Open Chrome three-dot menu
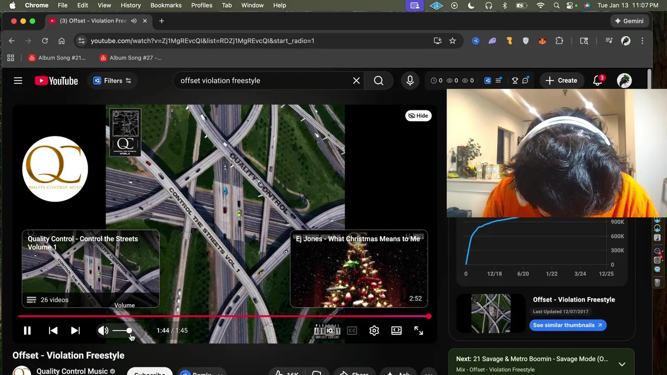 643,41
